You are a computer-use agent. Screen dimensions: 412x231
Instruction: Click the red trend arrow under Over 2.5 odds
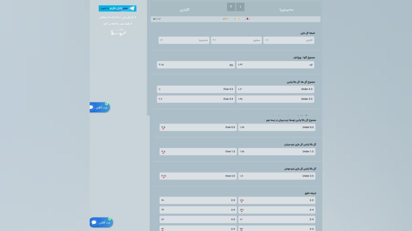(164, 178)
